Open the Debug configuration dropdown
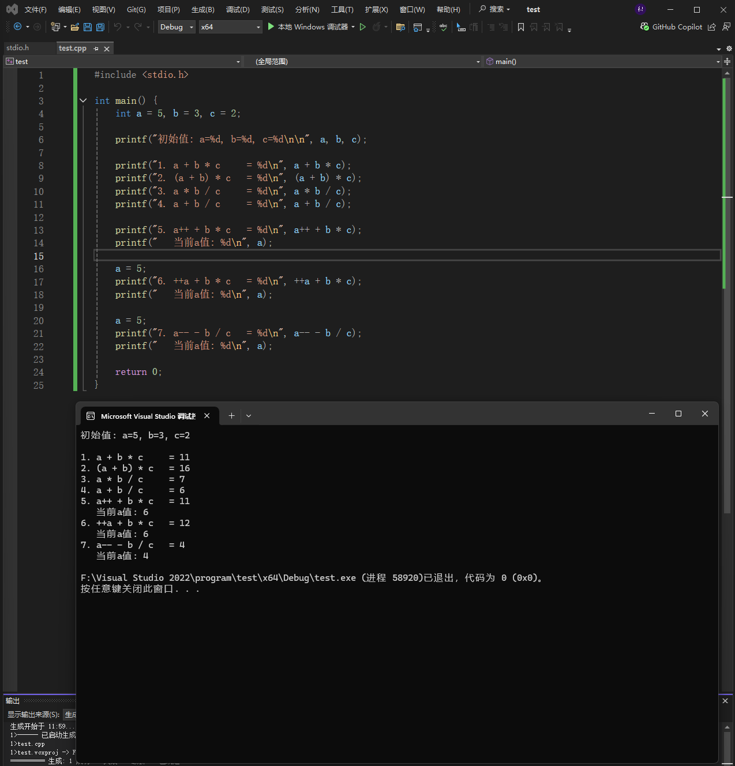 [x=177, y=27]
